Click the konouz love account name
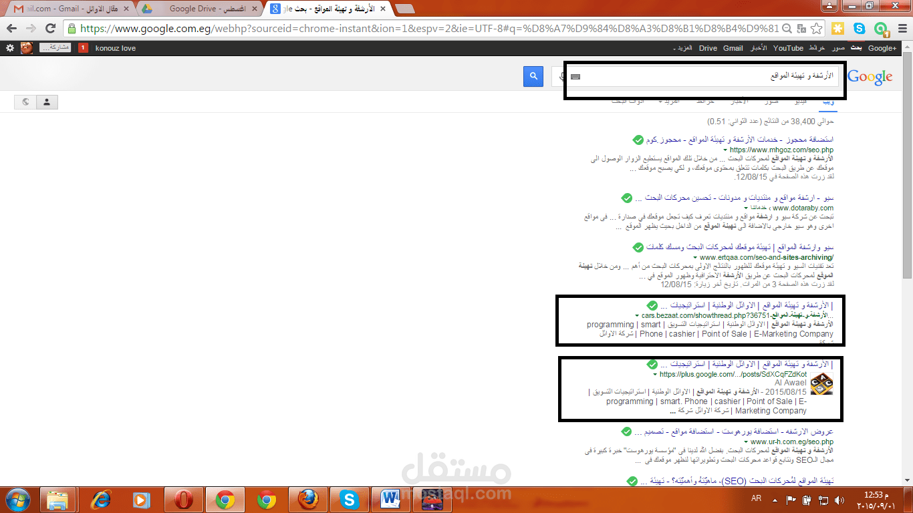Image resolution: width=913 pixels, height=513 pixels. [x=116, y=48]
